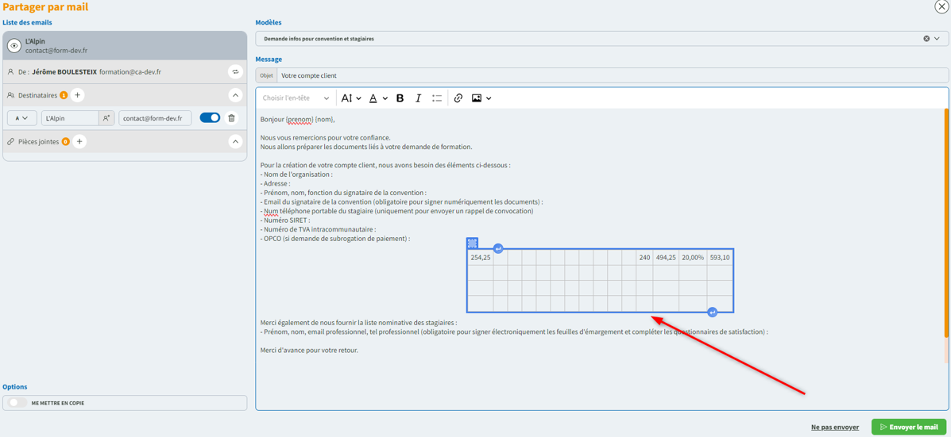Image resolution: width=951 pixels, height=437 pixels.
Task: Click the '- Numéro de TVA intracommunautaire :' line
Action: tap(319, 229)
